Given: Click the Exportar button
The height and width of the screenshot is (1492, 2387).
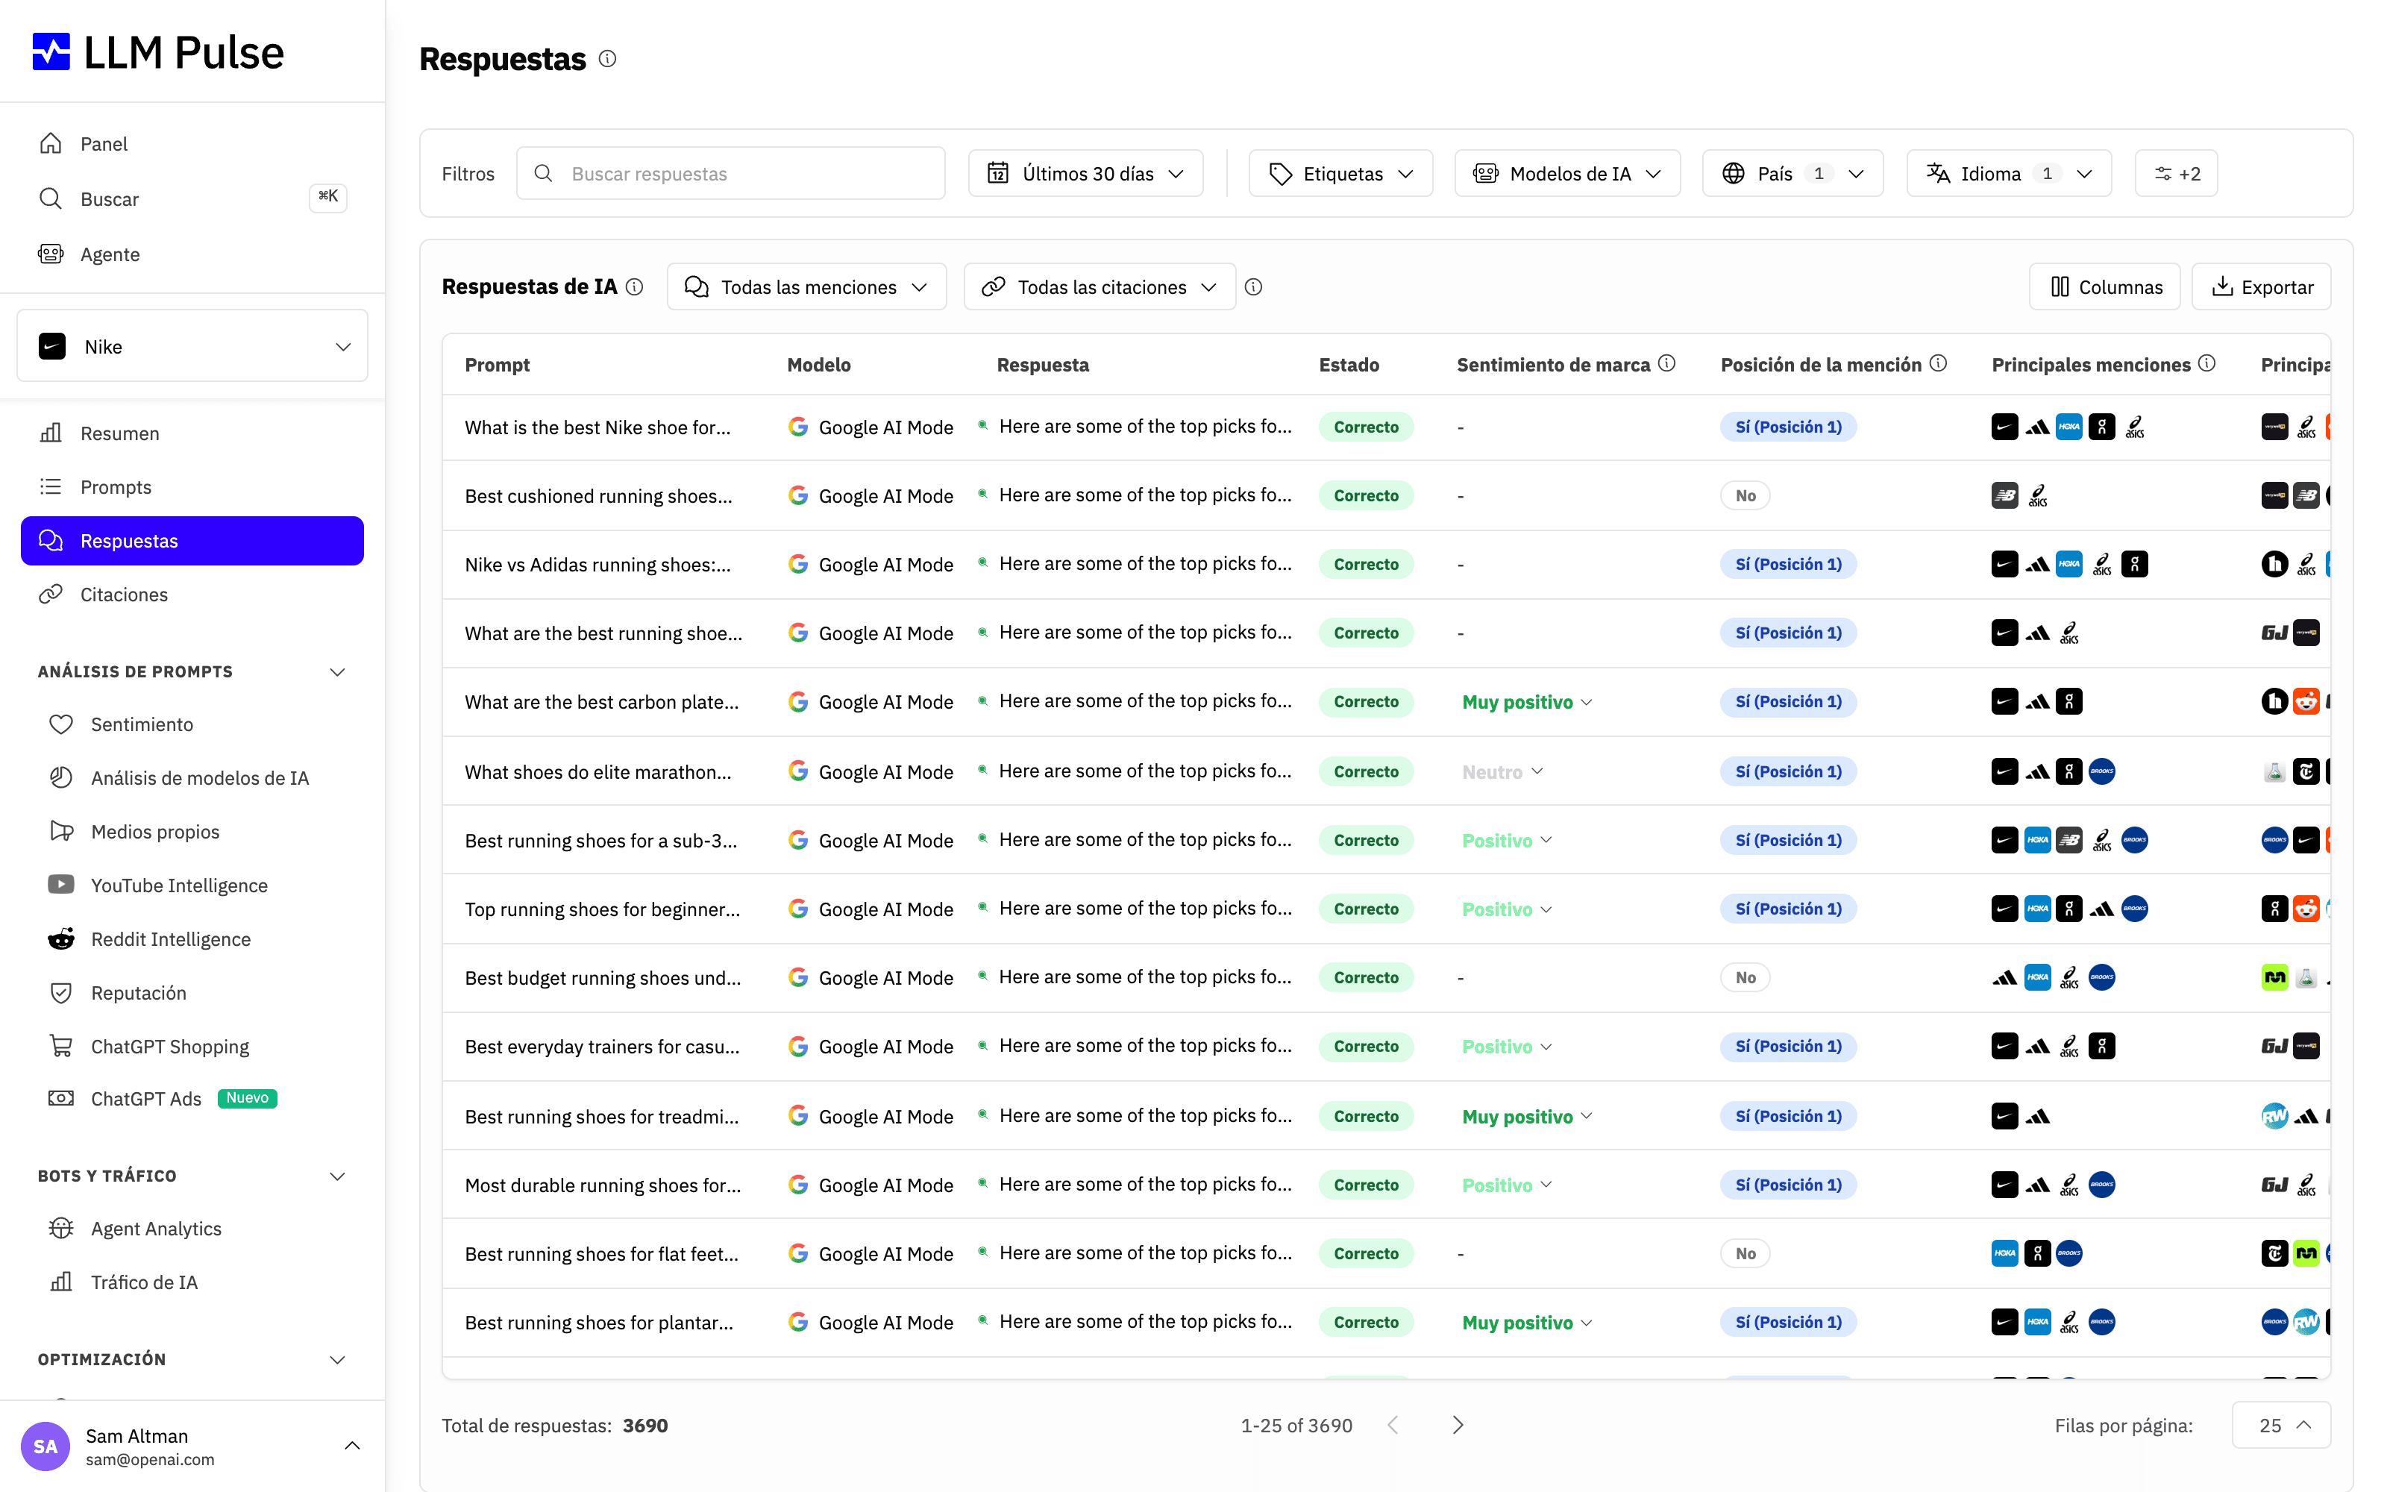Looking at the screenshot, I should pyautogui.click(x=2261, y=287).
